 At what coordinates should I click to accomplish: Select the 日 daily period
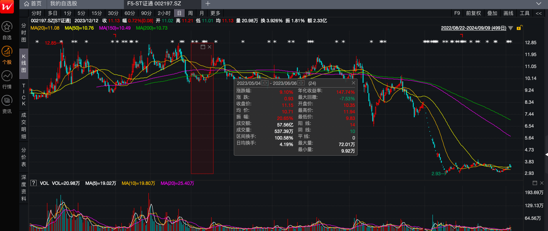pos(179,13)
